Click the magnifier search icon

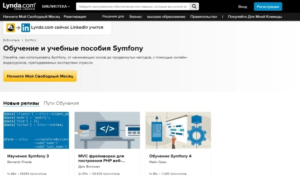coord(194,6)
